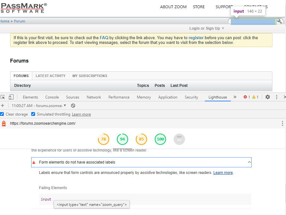Switch to the Console tab
The width and height of the screenshot is (286, 215).
[x=52, y=97]
